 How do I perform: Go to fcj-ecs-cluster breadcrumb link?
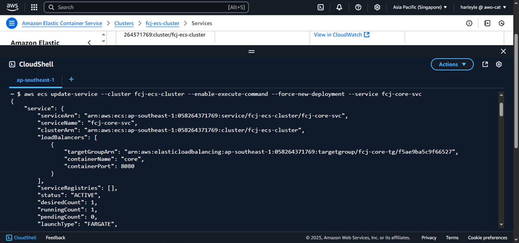(163, 23)
